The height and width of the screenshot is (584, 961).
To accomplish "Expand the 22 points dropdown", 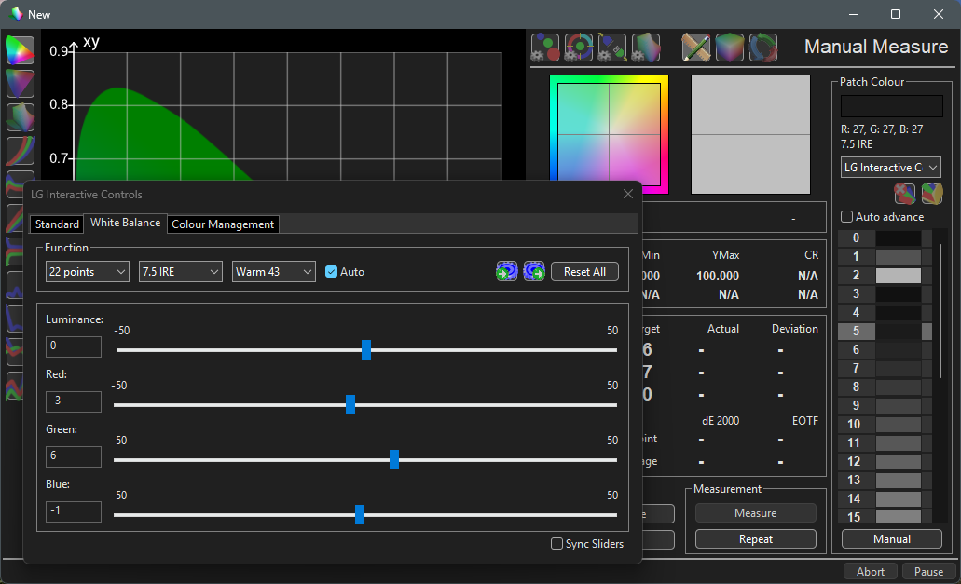I will [x=88, y=272].
